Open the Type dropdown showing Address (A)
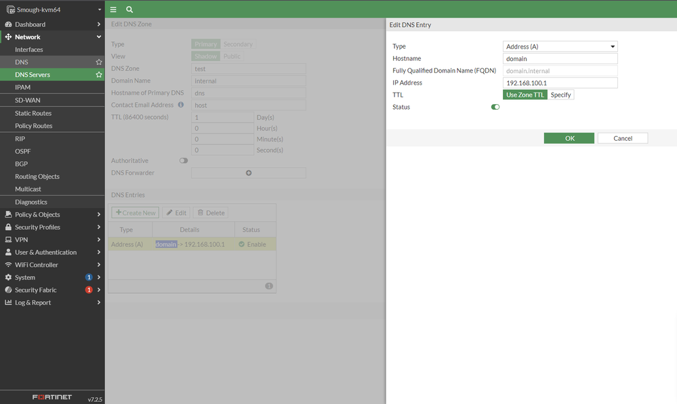This screenshot has width=677, height=404. point(560,47)
